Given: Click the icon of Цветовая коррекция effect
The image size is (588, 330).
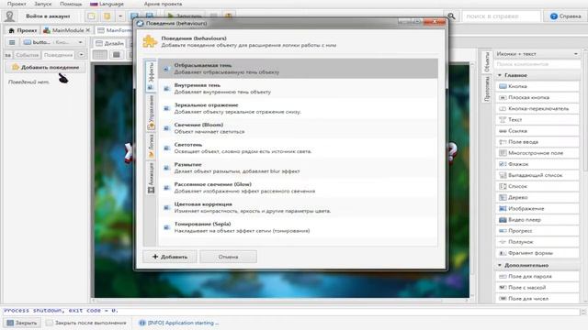Looking at the screenshot, I should coord(167,208).
